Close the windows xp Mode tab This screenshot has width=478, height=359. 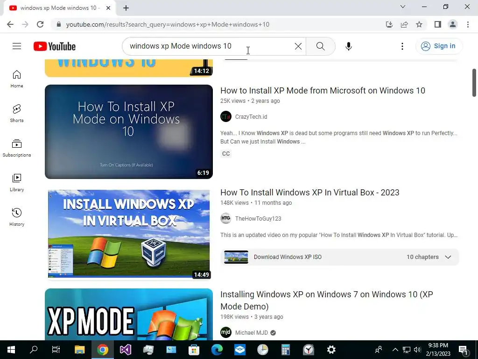coord(108,8)
